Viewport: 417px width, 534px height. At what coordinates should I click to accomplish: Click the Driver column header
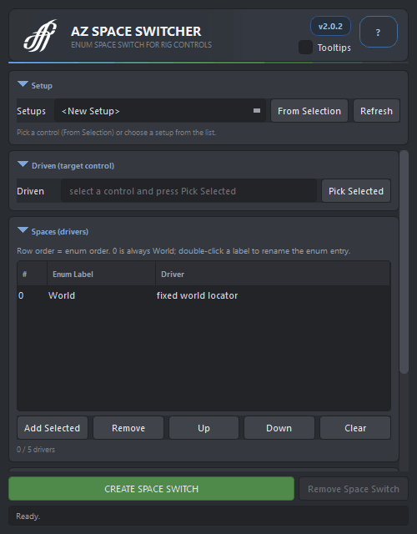tap(273, 274)
